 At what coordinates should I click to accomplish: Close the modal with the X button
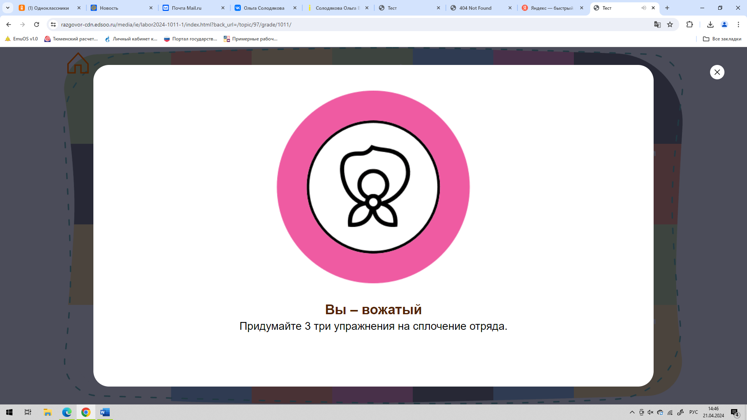(x=717, y=72)
